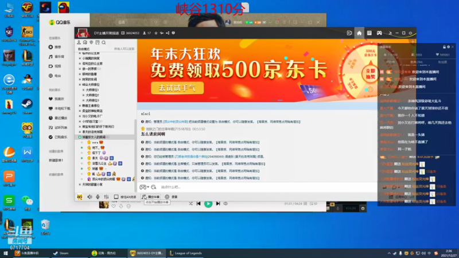Click the airplane icon in YY title bar

click(162, 33)
